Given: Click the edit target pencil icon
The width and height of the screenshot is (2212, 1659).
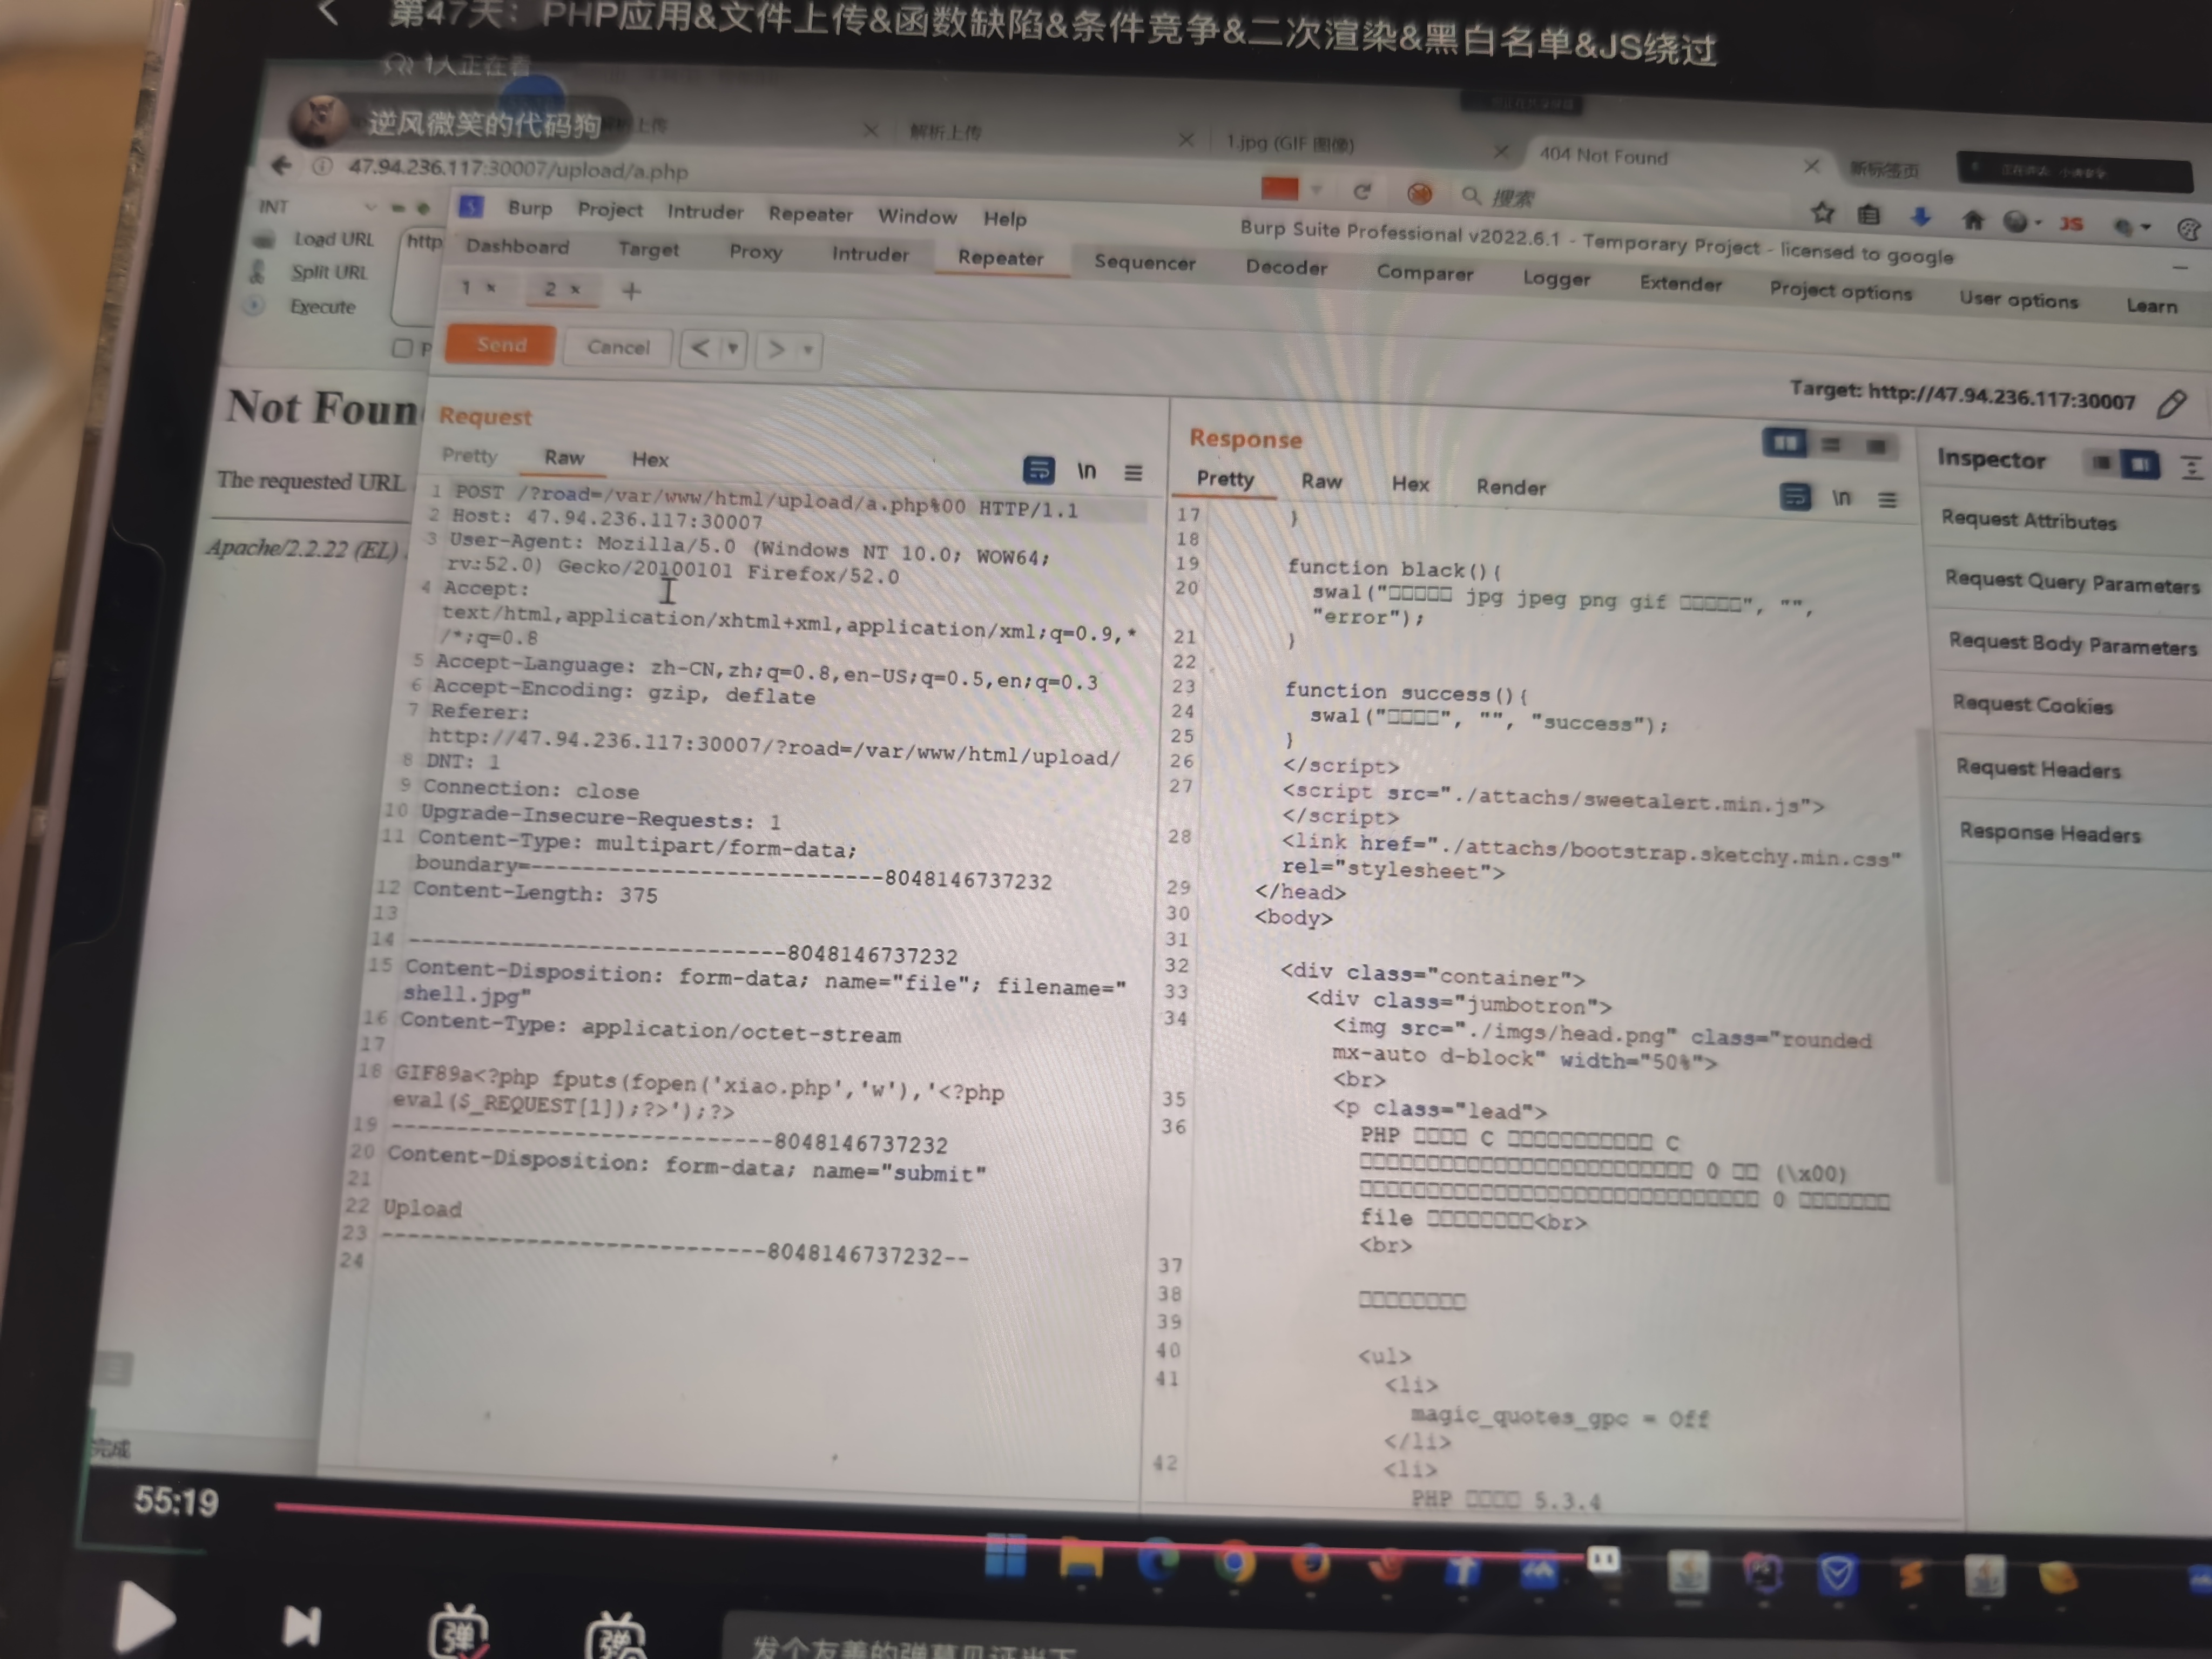Looking at the screenshot, I should pyautogui.click(x=2171, y=404).
